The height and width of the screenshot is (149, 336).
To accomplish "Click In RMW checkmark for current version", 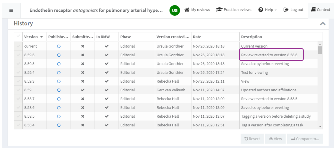I will [x=107, y=46].
